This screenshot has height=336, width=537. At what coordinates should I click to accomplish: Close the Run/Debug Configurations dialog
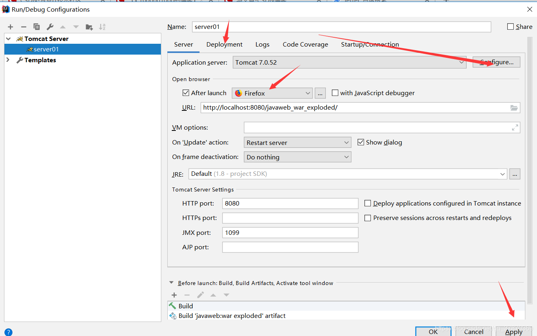coord(529,9)
